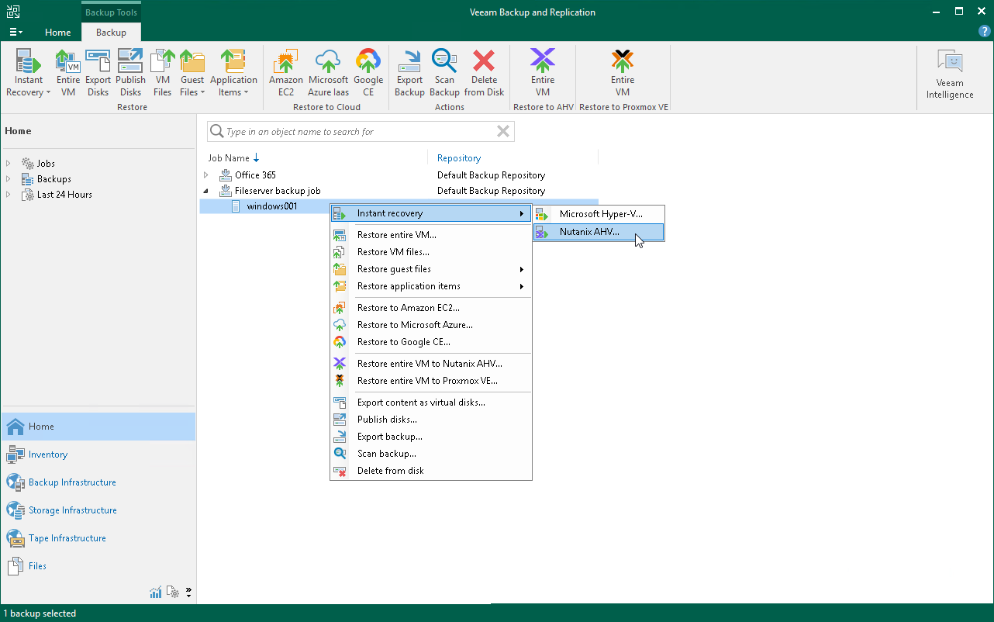
Task: Choose Restore to Microsoft Azure... menu entry
Action: (x=431, y=325)
